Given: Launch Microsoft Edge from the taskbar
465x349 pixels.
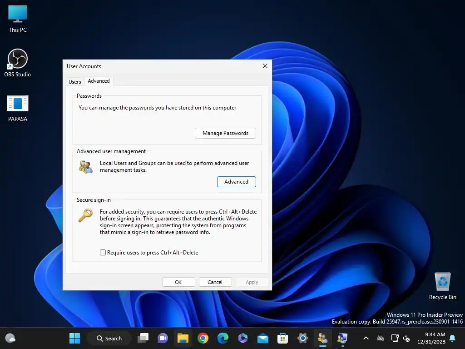Looking at the screenshot, I should [x=223, y=338].
